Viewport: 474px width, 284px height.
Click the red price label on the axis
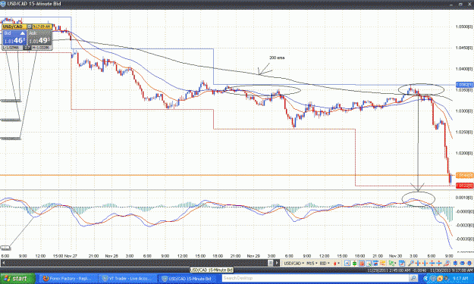pos(464,186)
